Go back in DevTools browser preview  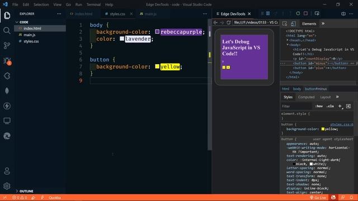point(215,22)
